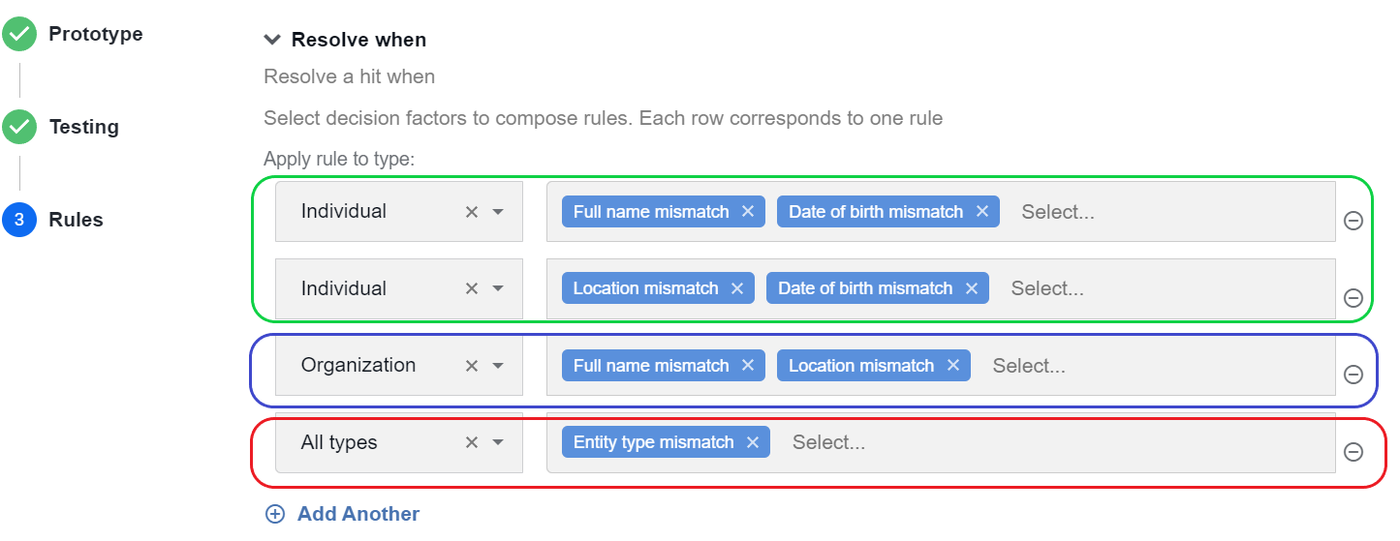Screen dimensions: 1400x541
Task: Go to the Testing step
Action: tap(84, 127)
